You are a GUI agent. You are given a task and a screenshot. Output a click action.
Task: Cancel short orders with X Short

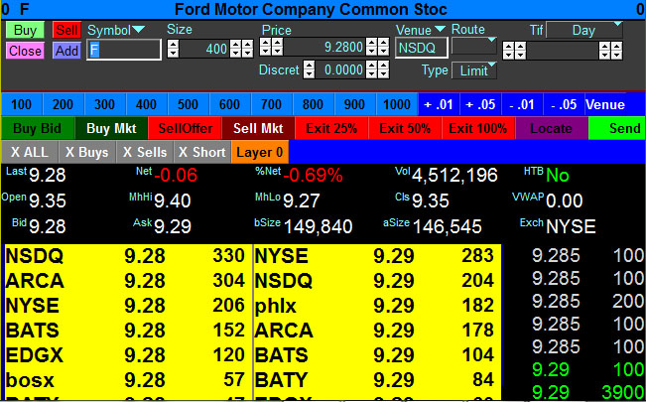pyautogui.click(x=202, y=152)
